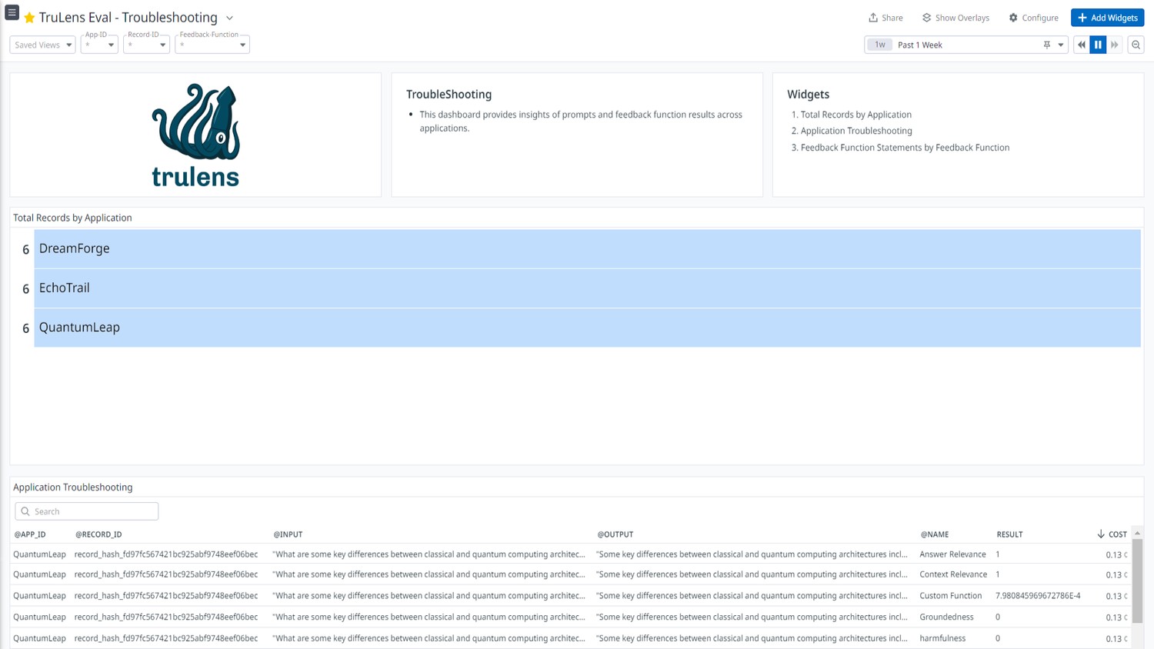Open the Past 1 Week time selector
Image resolution: width=1154 pixels, height=649 pixels.
tap(966, 45)
